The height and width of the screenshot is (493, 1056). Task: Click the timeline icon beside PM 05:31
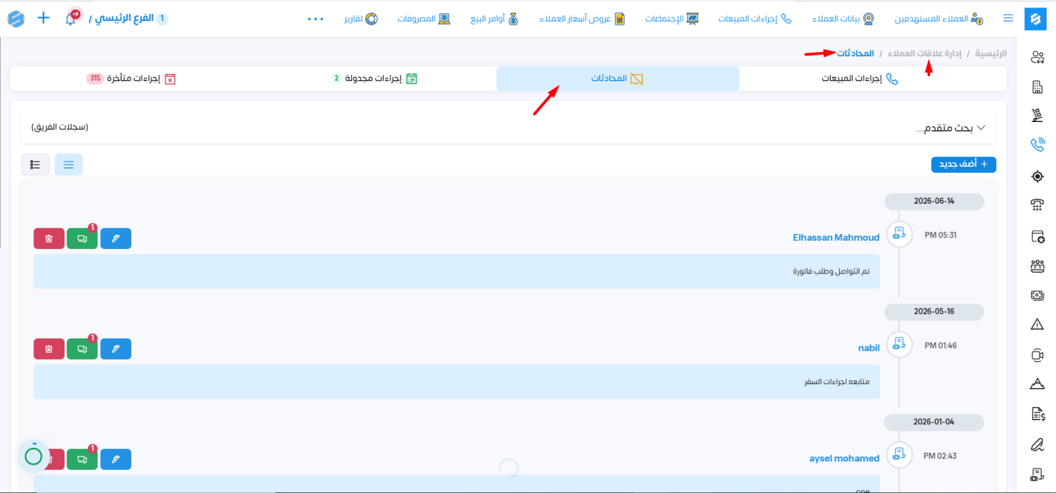(x=899, y=234)
